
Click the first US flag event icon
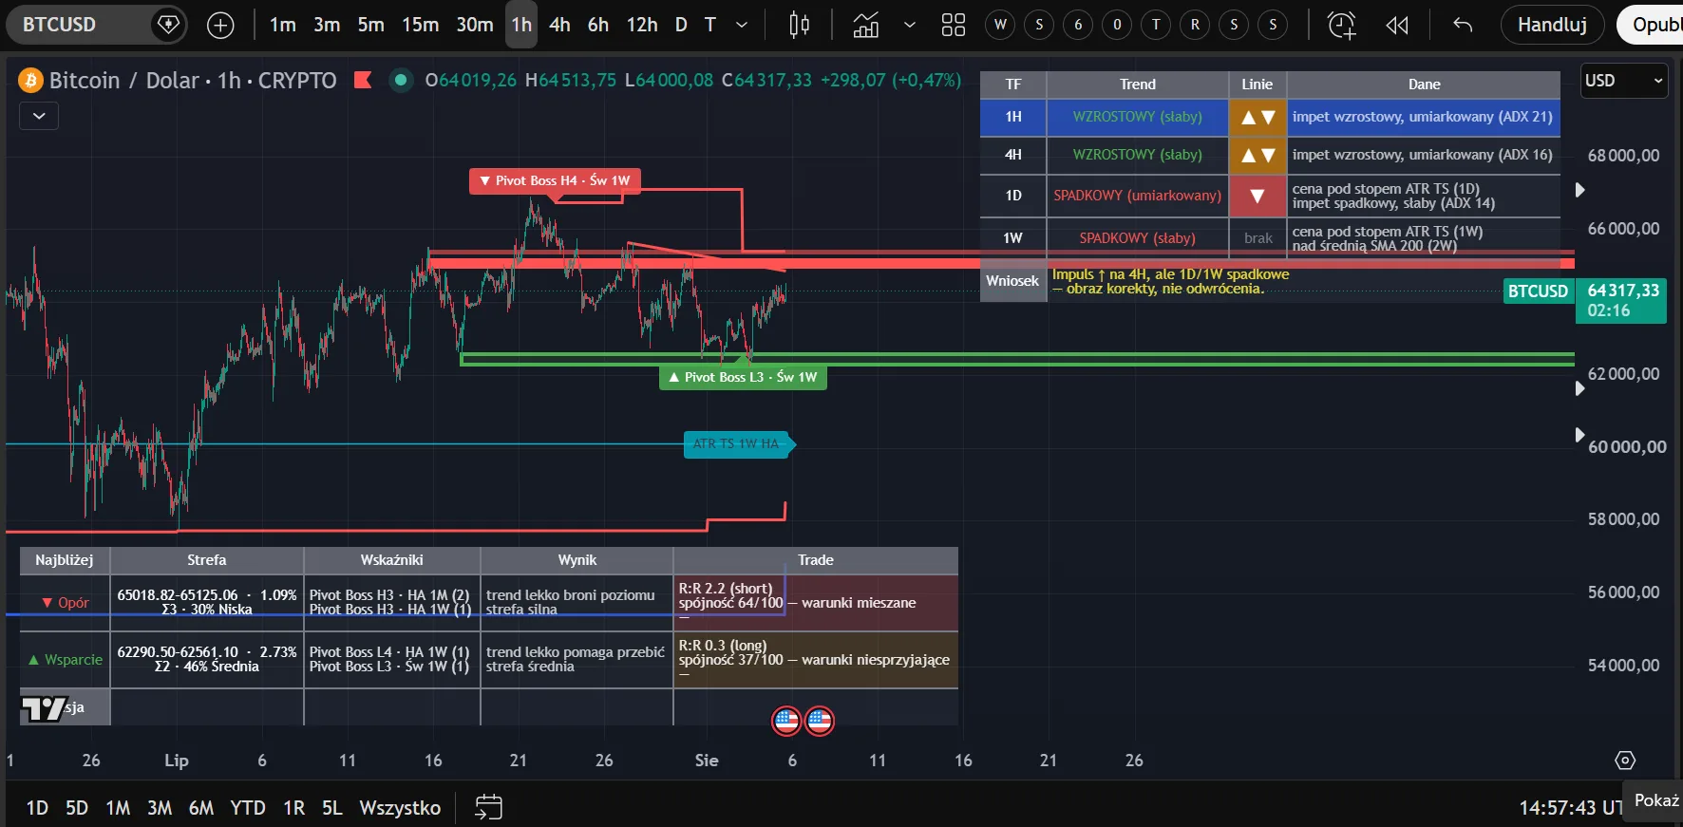point(786,721)
